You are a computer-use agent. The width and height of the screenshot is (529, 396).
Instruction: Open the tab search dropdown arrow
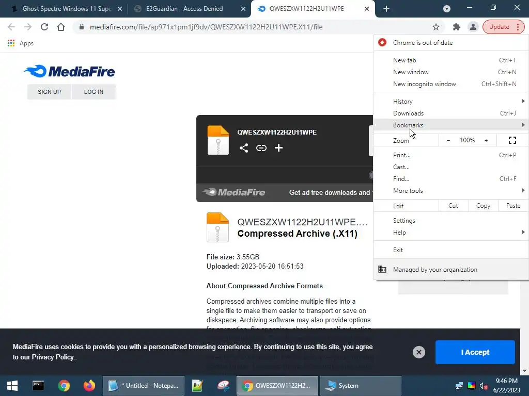pos(447,9)
